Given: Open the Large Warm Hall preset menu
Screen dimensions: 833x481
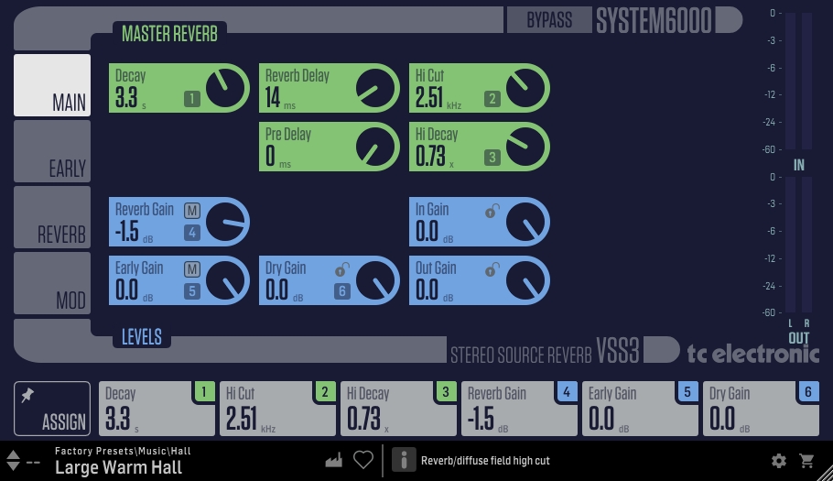Looking at the screenshot, I should (x=118, y=467).
